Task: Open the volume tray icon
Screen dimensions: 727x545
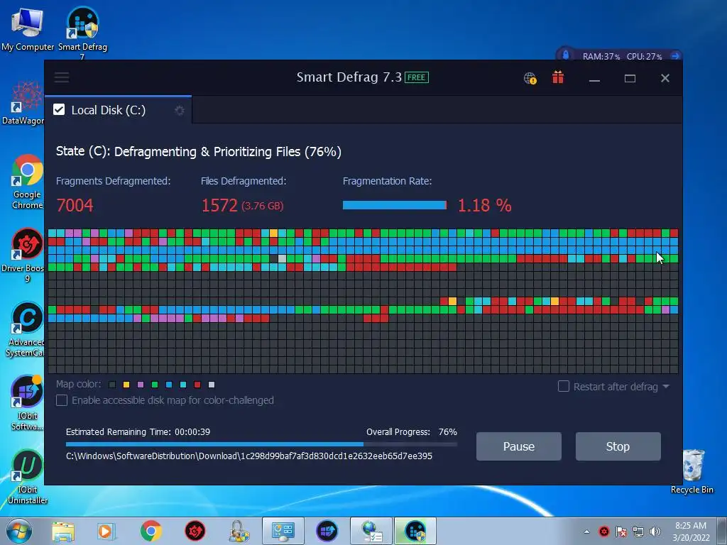Action: [x=655, y=532]
